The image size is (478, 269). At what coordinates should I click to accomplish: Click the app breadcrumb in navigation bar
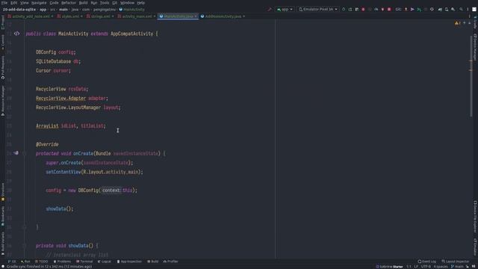(x=43, y=10)
